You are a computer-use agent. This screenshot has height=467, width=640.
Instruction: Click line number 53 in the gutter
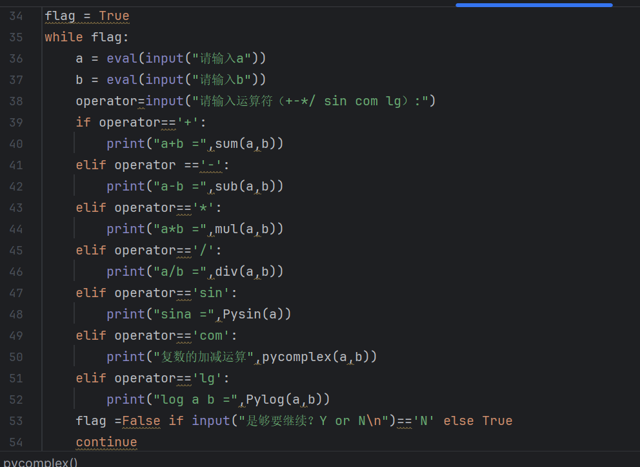pyautogui.click(x=16, y=421)
